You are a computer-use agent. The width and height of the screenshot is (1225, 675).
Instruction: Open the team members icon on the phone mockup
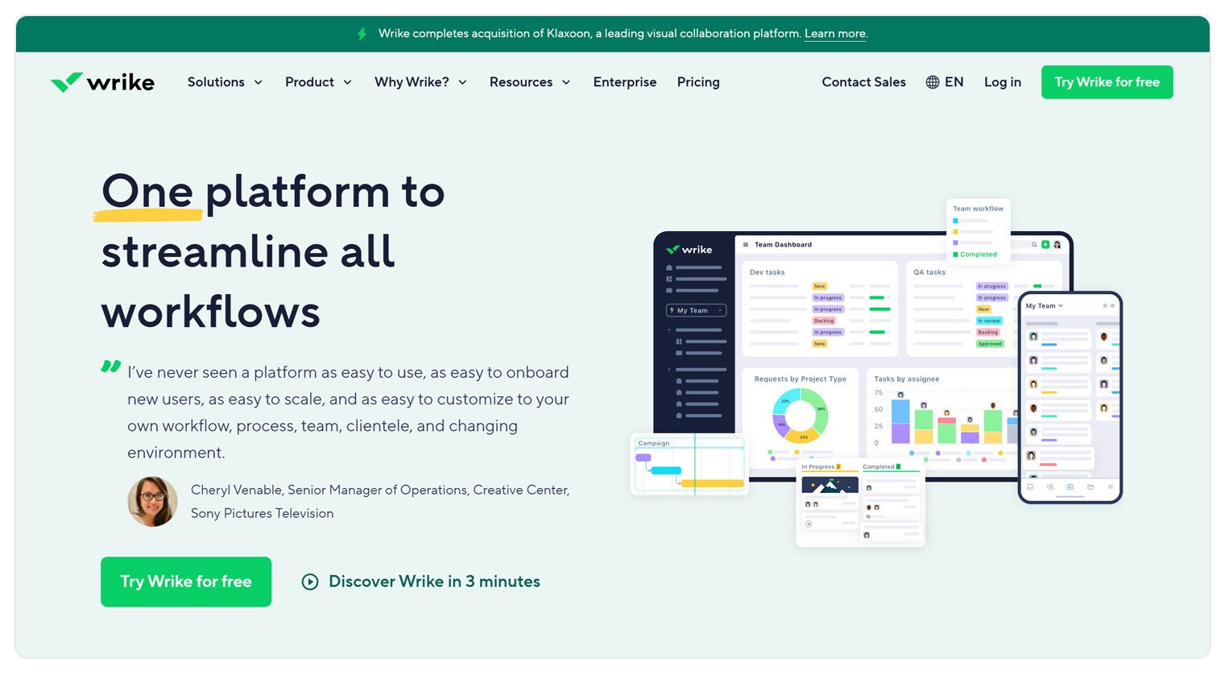coord(1050,487)
